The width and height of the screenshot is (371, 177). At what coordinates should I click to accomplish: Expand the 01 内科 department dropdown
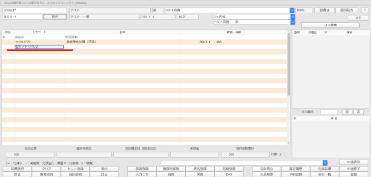click(293, 17)
